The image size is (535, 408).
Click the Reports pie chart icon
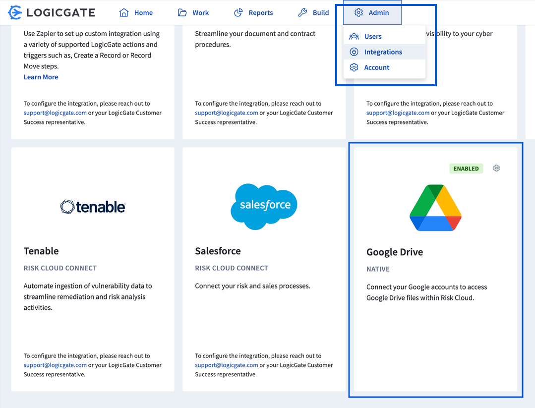[238, 12]
